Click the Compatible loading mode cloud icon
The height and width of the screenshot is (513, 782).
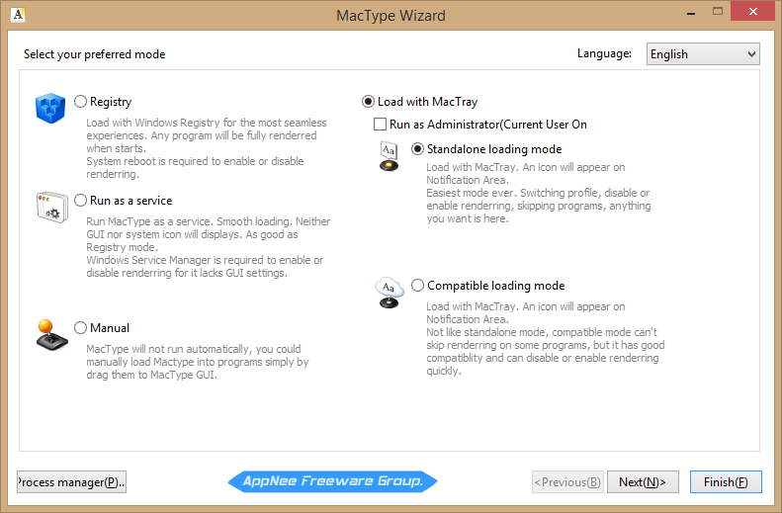tap(389, 293)
